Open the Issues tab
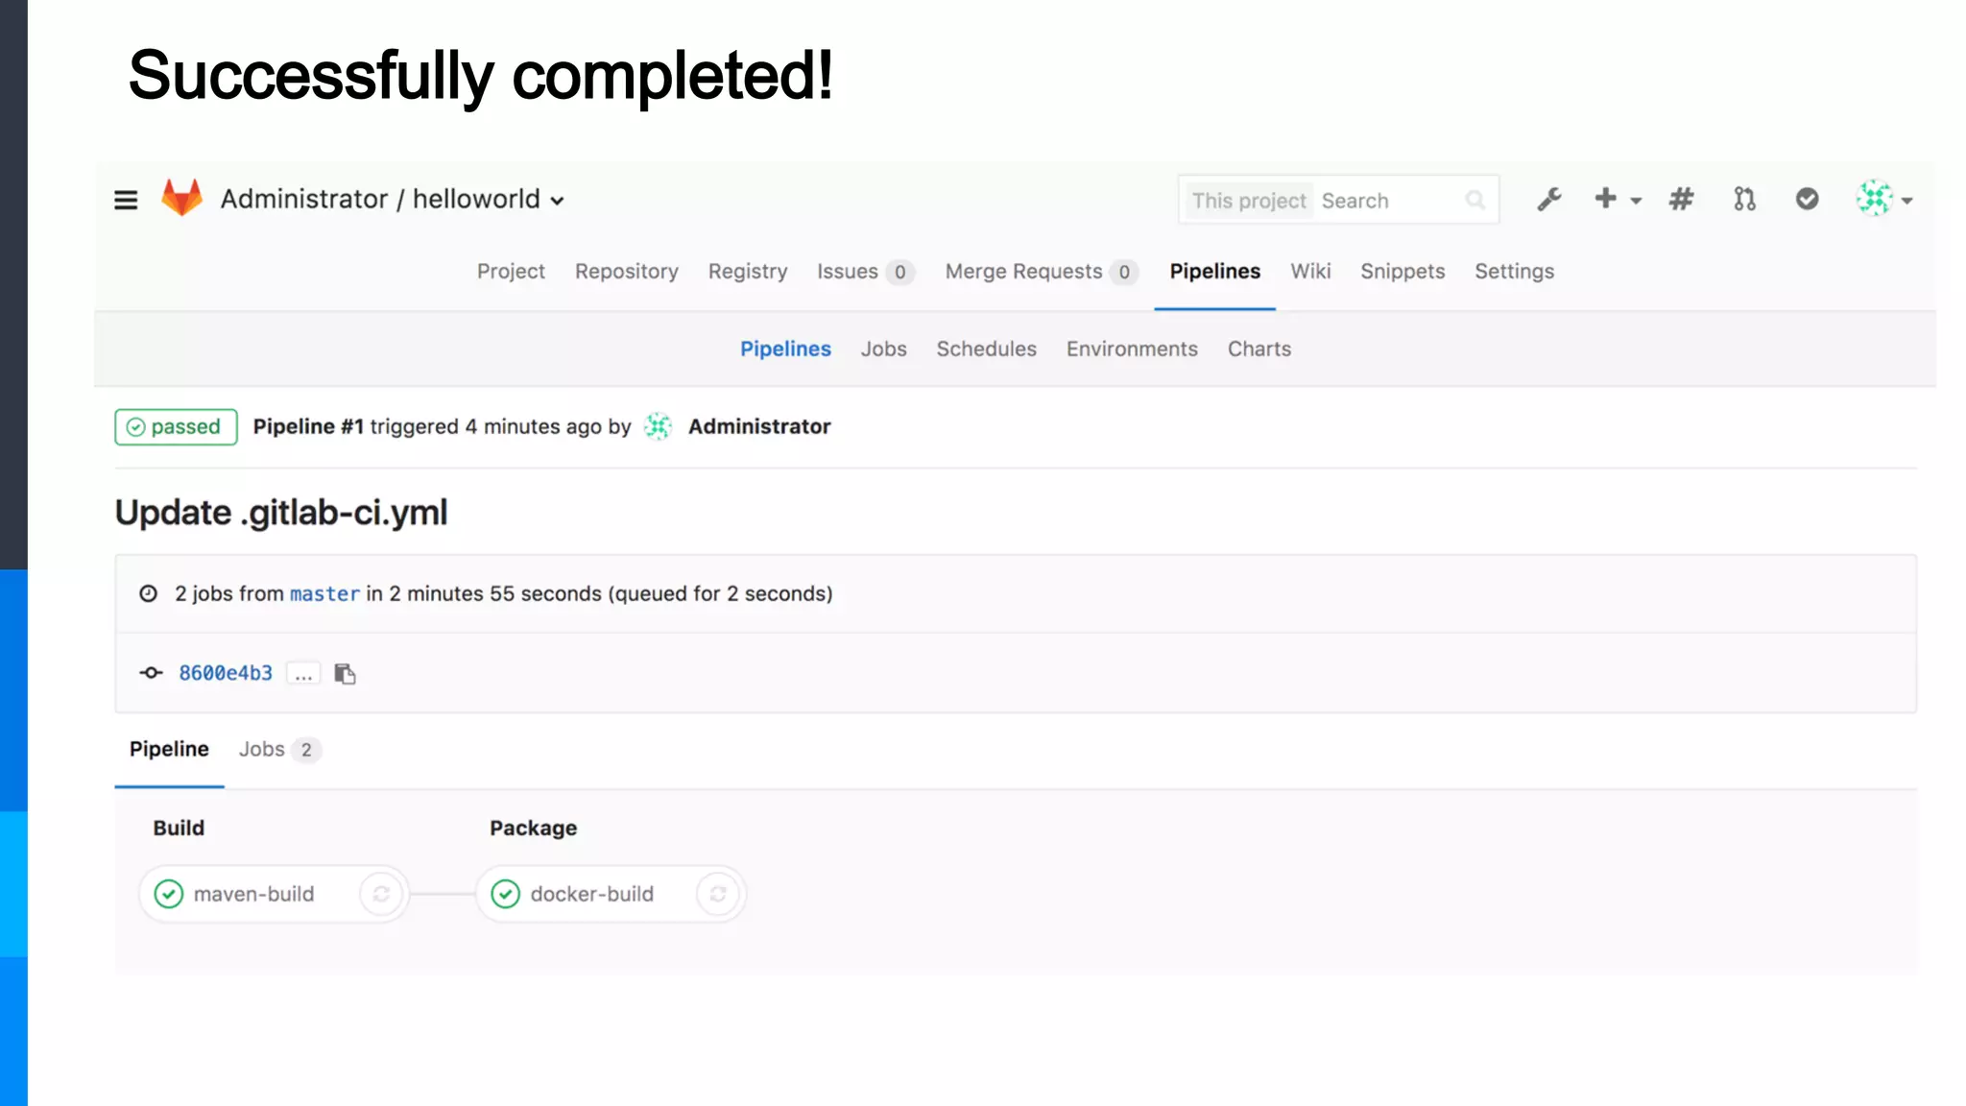Viewport: 1966px width, 1106px height. coord(865,272)
